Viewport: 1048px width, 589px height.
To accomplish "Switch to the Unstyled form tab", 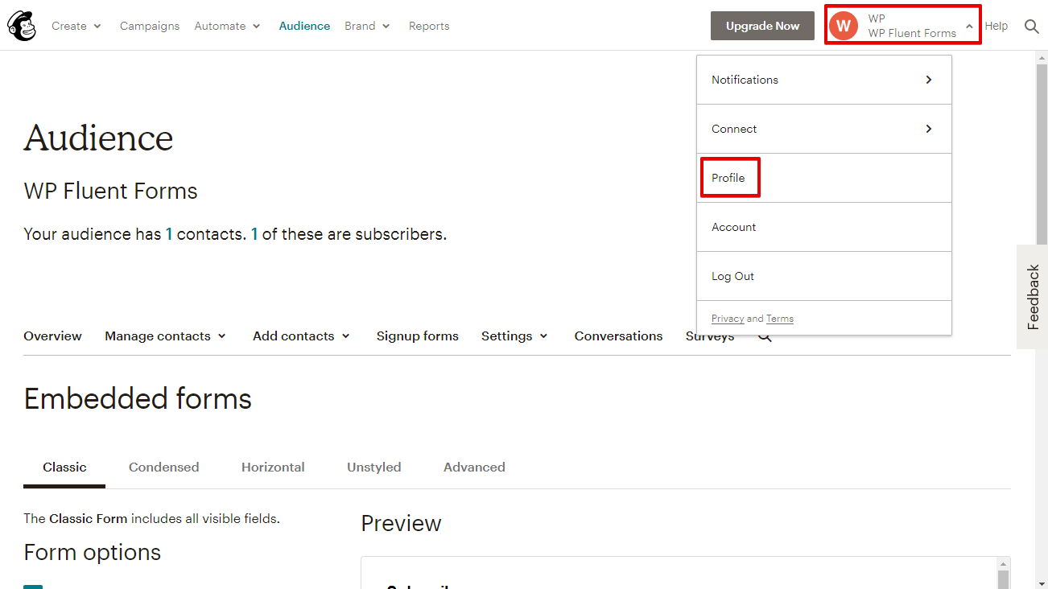I will point(374,467).
